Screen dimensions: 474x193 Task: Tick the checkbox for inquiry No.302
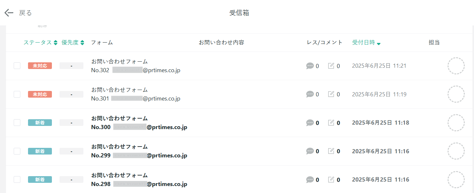pyautogui.click(x=17, y=66)
